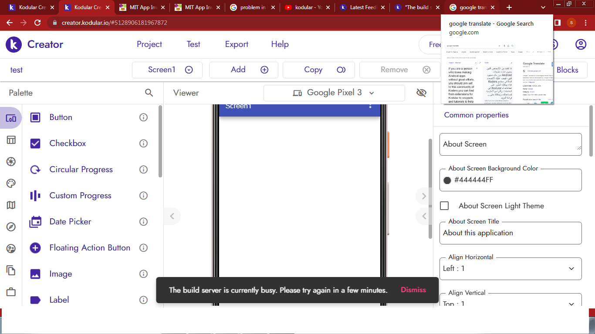Image resolution: width=595 pixels, height=334 pixels.
Task: Click the Add screen button
Action: coord(243,70)
